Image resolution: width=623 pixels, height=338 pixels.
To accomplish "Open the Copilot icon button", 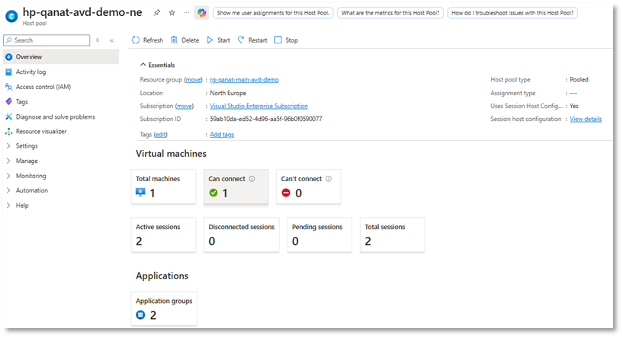I will pyautogui.click(x=201, y=13).
